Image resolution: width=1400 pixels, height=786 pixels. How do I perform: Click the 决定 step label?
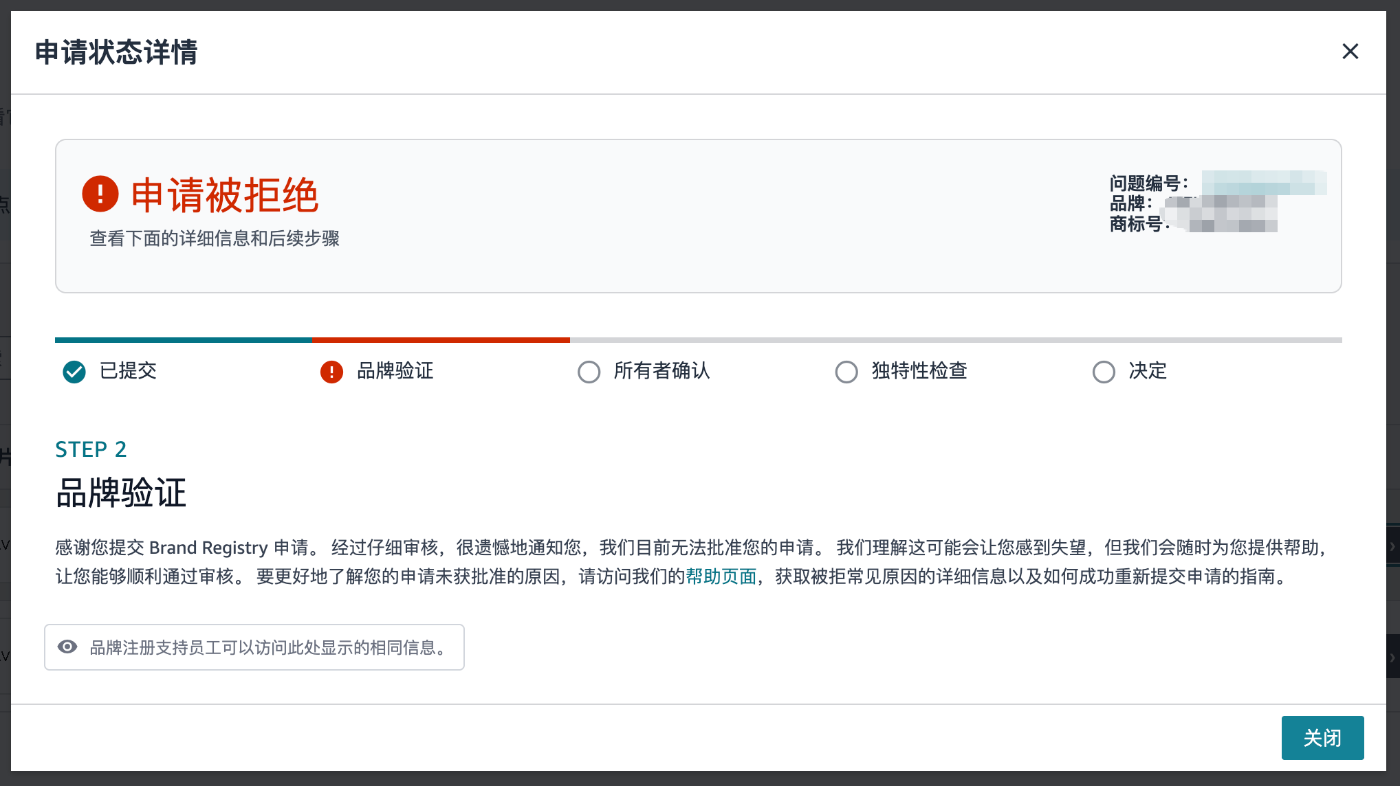[x=1148, y=371]
